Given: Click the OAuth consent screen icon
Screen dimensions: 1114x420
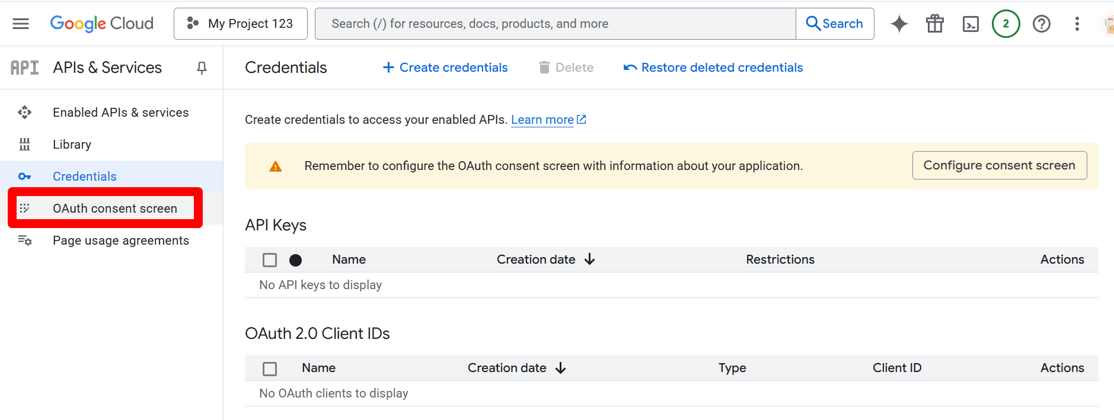Looking at the screenshot, I should coord(24,209).
